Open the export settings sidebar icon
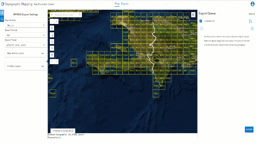 [2, 13]
